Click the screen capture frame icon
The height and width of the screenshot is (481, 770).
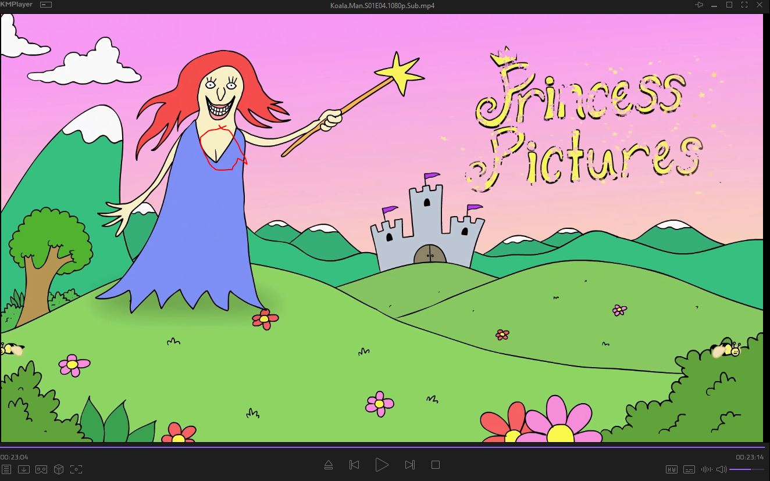[76, 469]
